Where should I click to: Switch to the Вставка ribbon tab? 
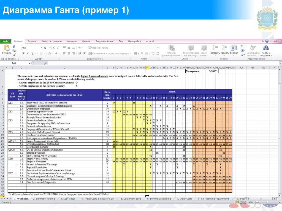32,41
